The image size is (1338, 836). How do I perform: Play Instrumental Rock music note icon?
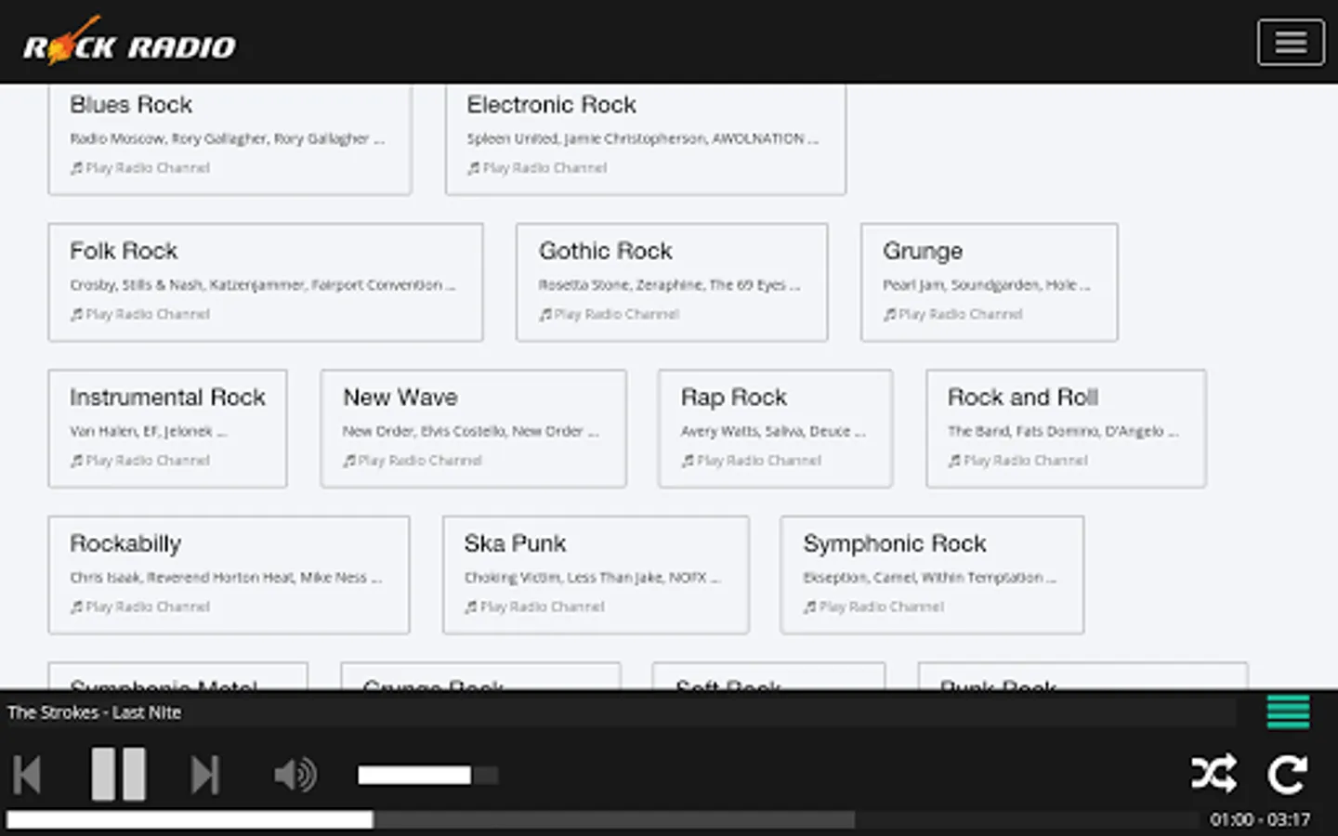click(x=76, y=461)
